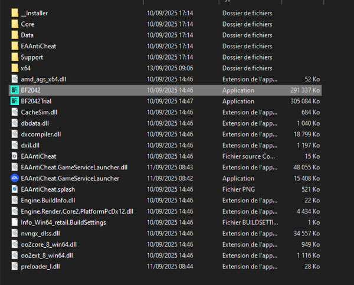Select the dxcompiler.dll file name

click(41, 135)
